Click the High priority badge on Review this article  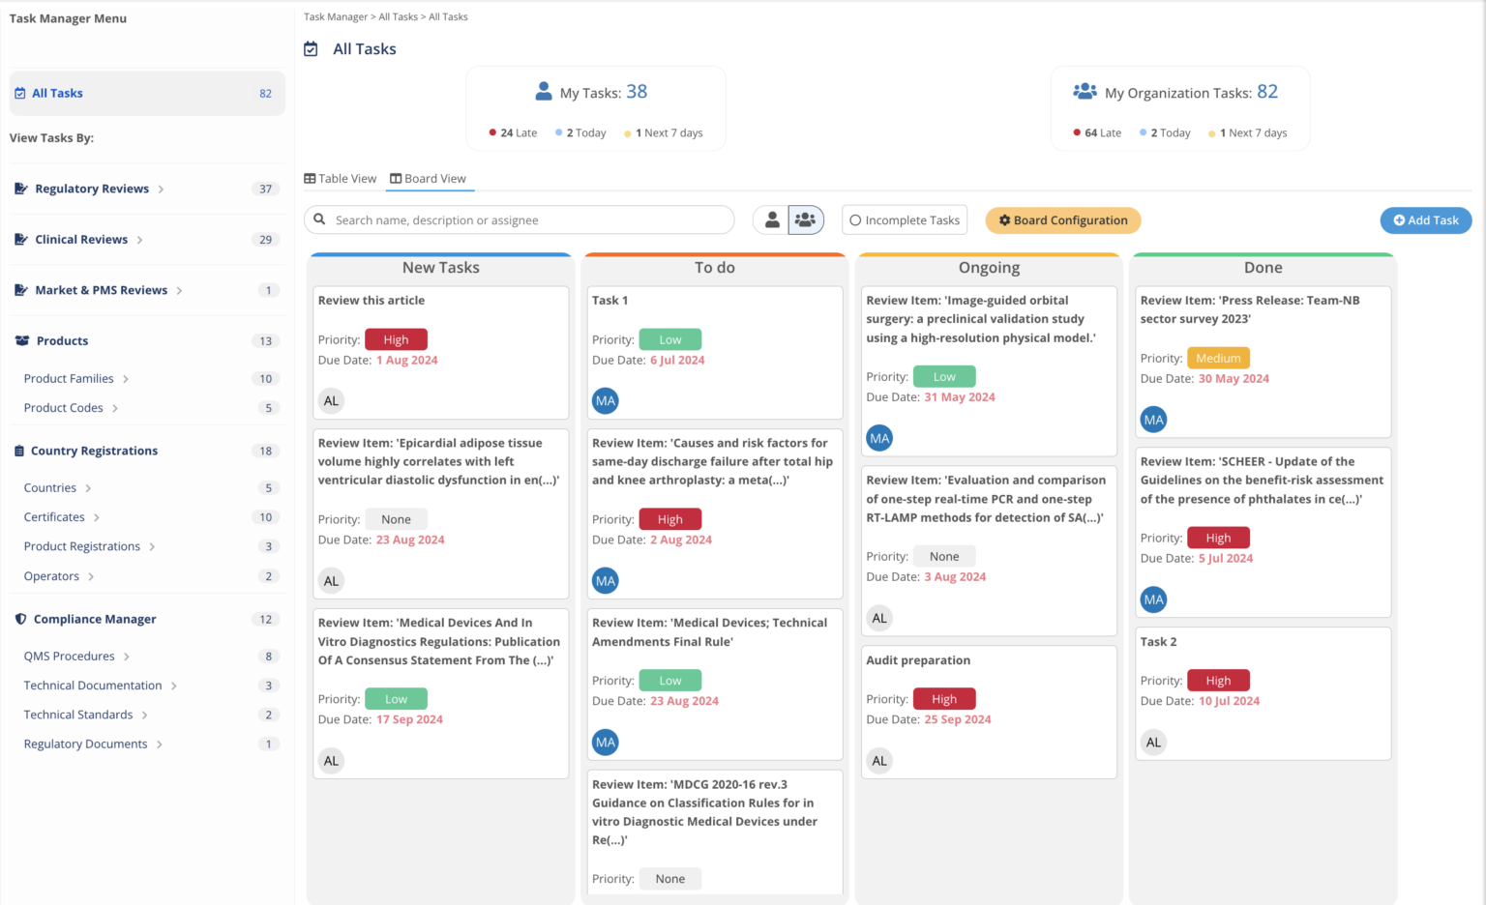(x=396, y=339)
